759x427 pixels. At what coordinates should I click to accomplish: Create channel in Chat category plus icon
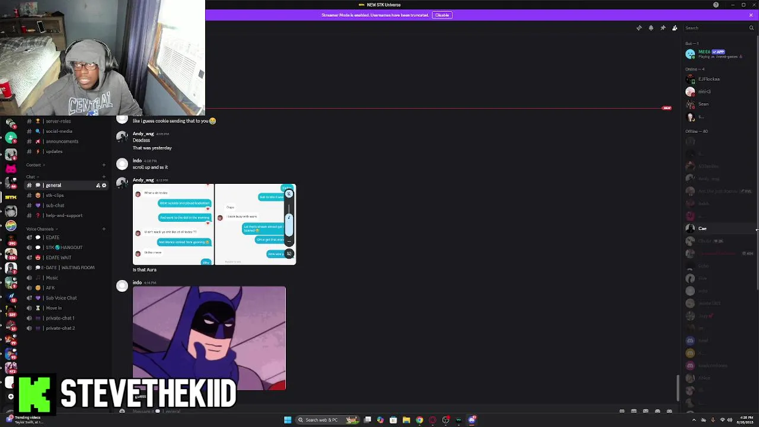[x=104, y=177]
